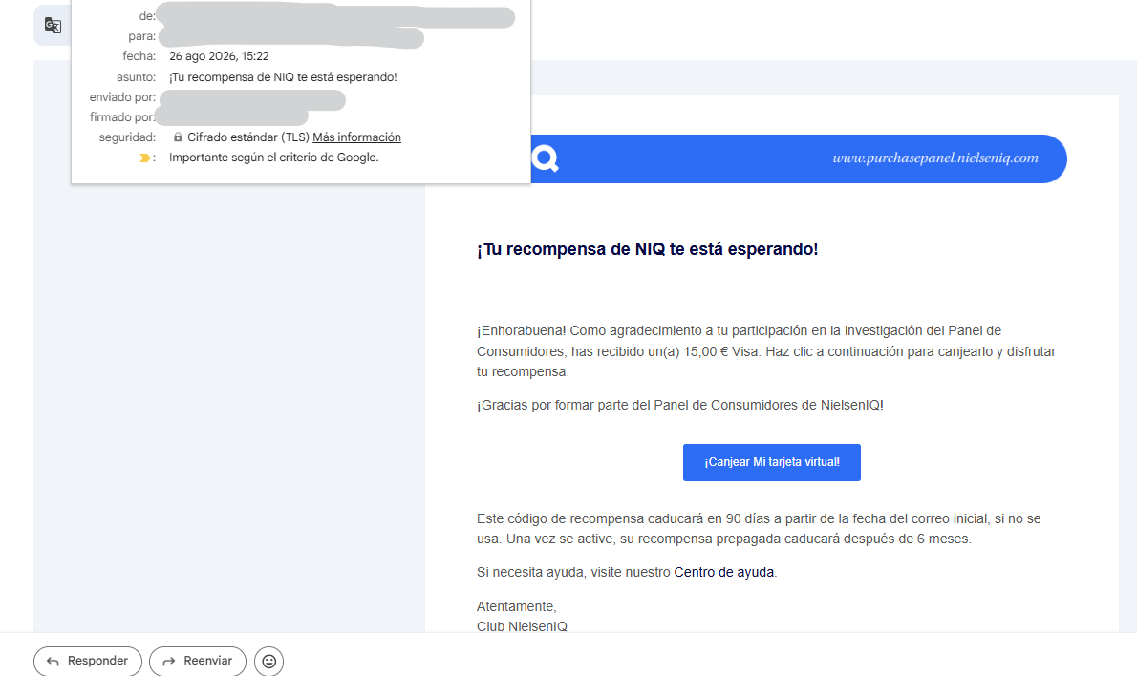Image resolution: width=1137 pixels, height=676 pixels.
Task: Click the 'Cifrado estándar (TLS)' text
Action: 248,137
